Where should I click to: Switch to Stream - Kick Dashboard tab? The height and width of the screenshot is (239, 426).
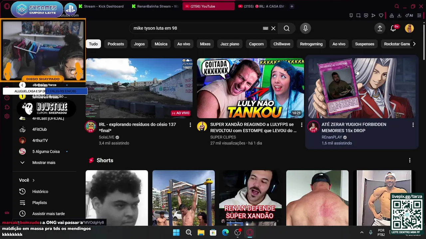point(101,6)
